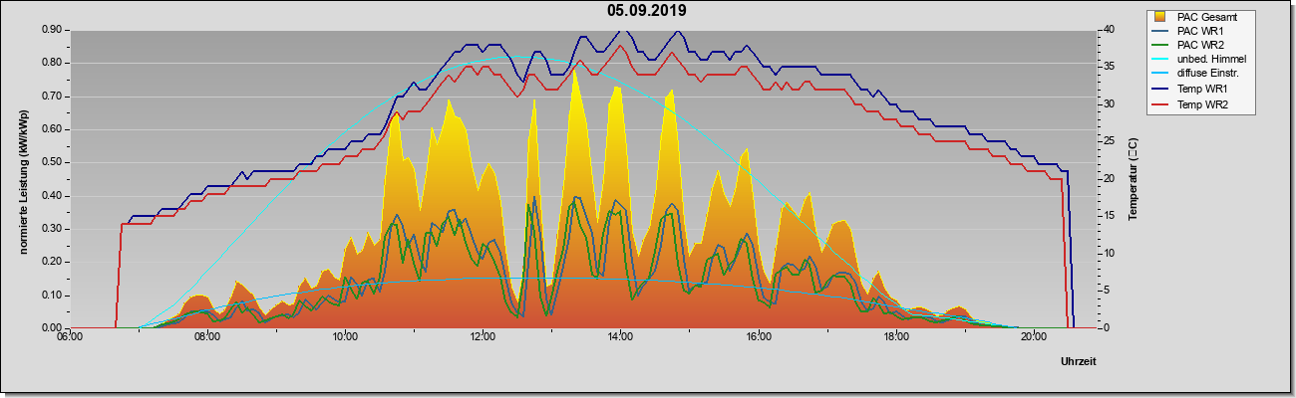Click the Temp WR2 legend label text
Screen dimensions: 1296x398
(1202, 104)
